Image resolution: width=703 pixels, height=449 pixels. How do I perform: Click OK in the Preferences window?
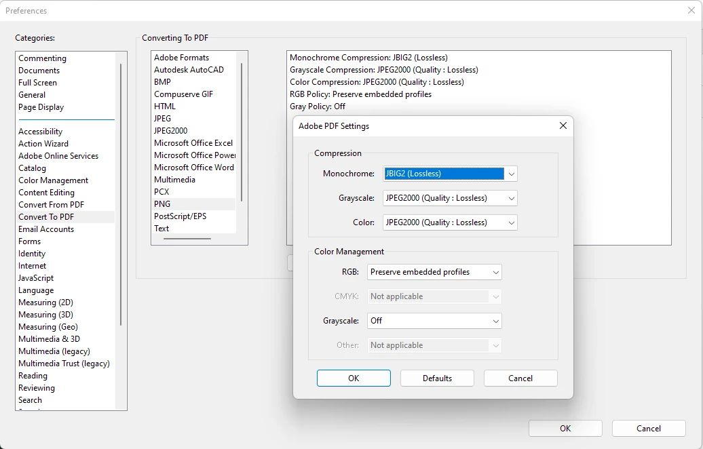point(565,429)
